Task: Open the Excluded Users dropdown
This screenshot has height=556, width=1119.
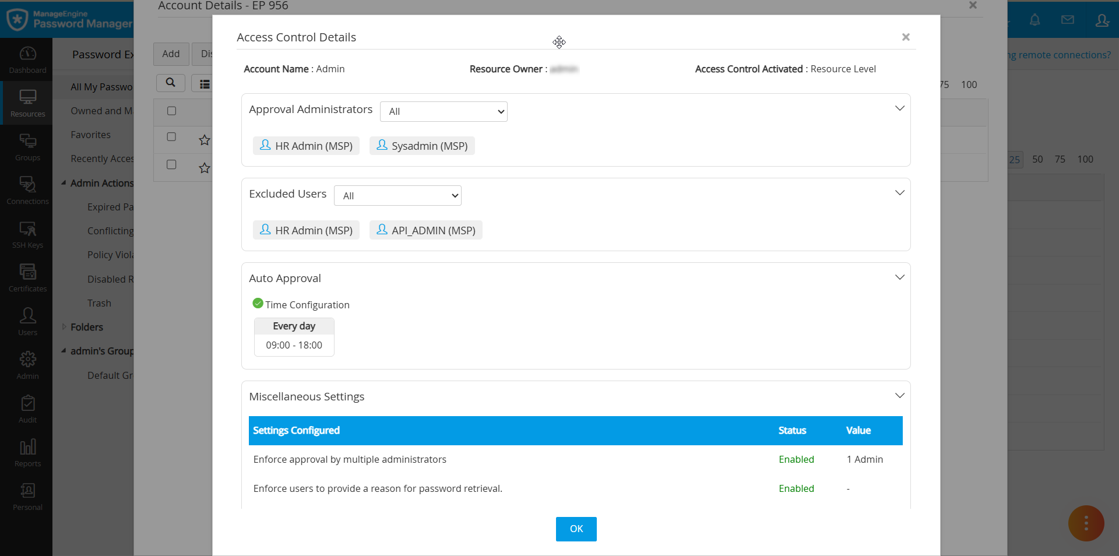Action: pyautogui.click(x=397, y=196)
